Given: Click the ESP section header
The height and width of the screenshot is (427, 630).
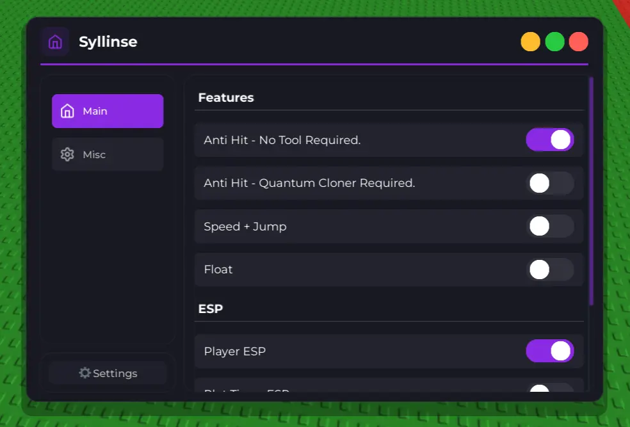Looking at the screenshot, I should 211,309.
